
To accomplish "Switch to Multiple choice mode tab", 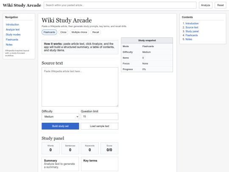I will coord(79,32).
